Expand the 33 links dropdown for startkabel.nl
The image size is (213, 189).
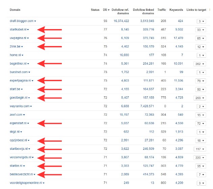(x=201, y=30)
